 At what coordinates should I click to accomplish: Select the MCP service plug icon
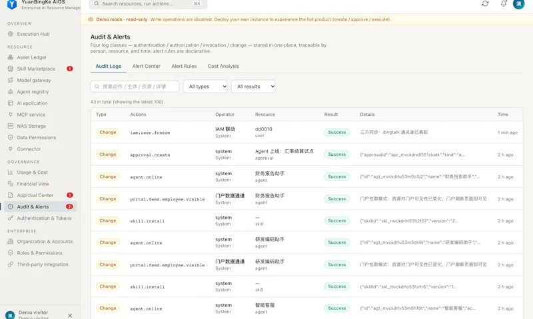(x=11, y=115)
